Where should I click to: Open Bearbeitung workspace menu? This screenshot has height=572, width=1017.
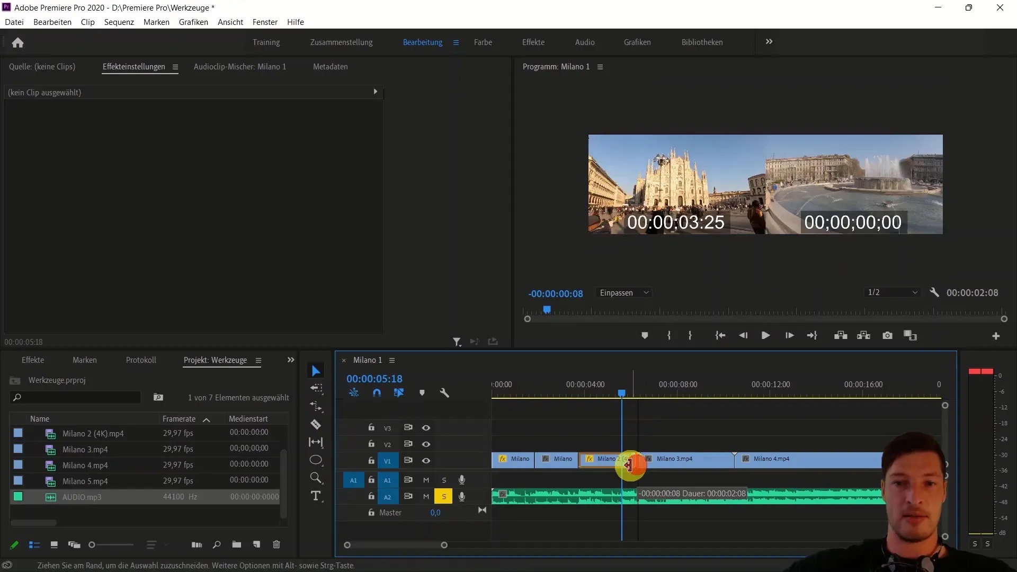coord(456,42)
